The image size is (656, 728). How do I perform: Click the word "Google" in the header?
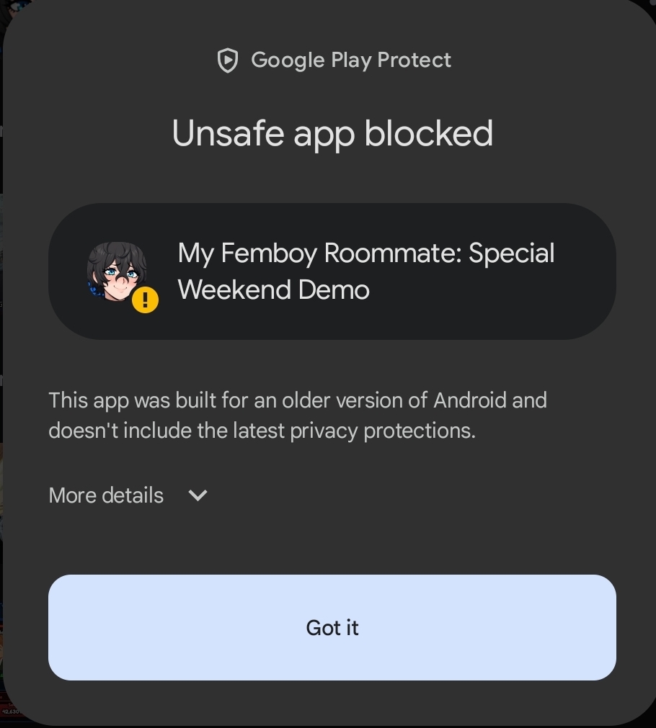tap(288, 60)
